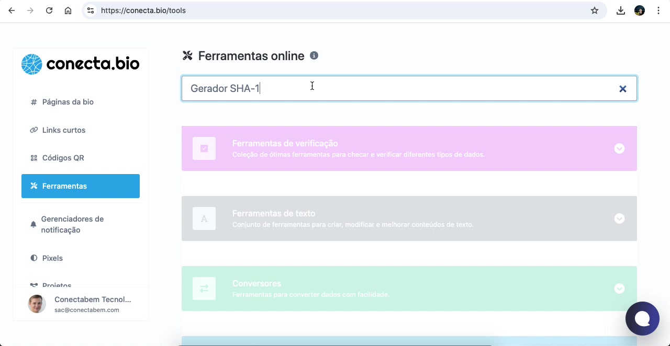Screen dimensions: 670x346
Task: Click the Páginas da bio hash icon
Action: [x=33, y=102]
